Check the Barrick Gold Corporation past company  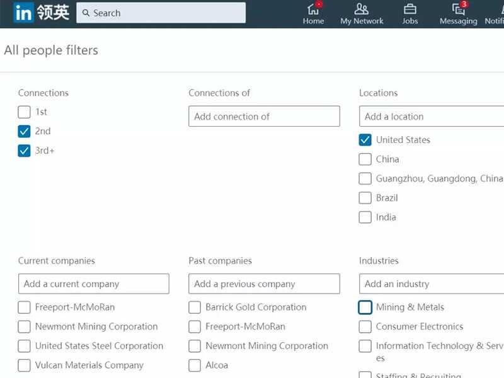click(x=195, y=307)
